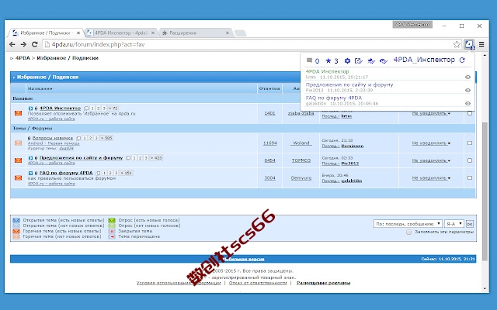Click the open-pinned-topics icon in the popup
The image size is (497, 310).
371,60
